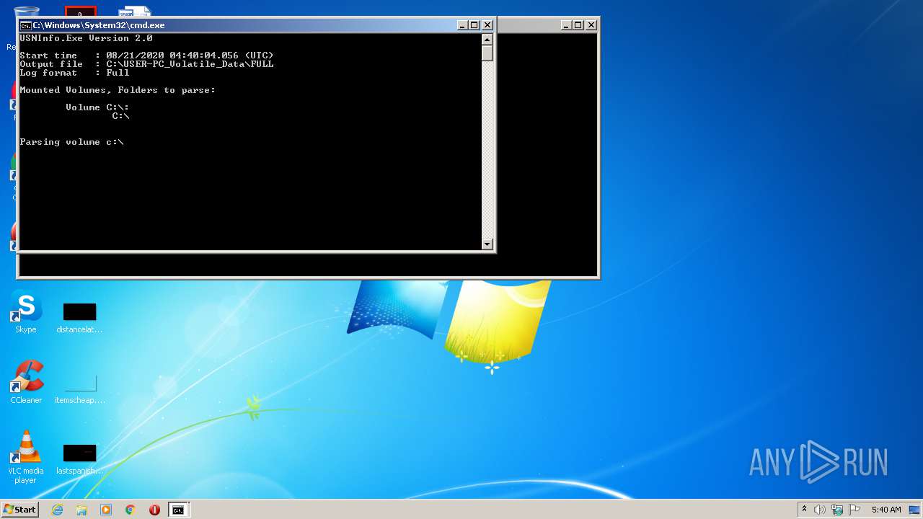Screen dimensions: 923x519
Task: Open the CCleaner desktop shortcut
Action: click(26, 383)
